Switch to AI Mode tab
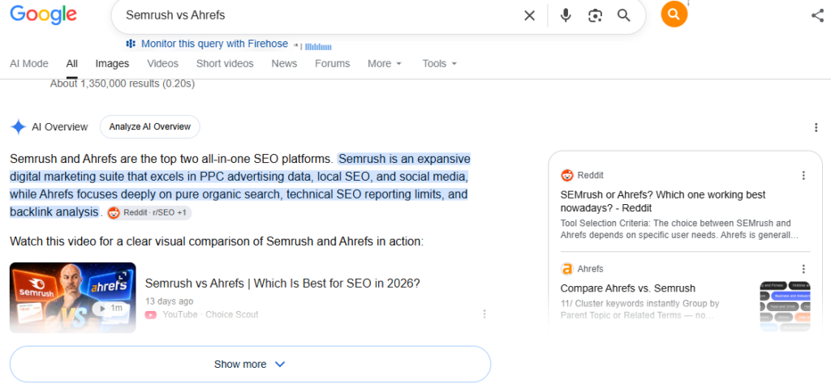The image size is (831, 384). pos(29,64)
